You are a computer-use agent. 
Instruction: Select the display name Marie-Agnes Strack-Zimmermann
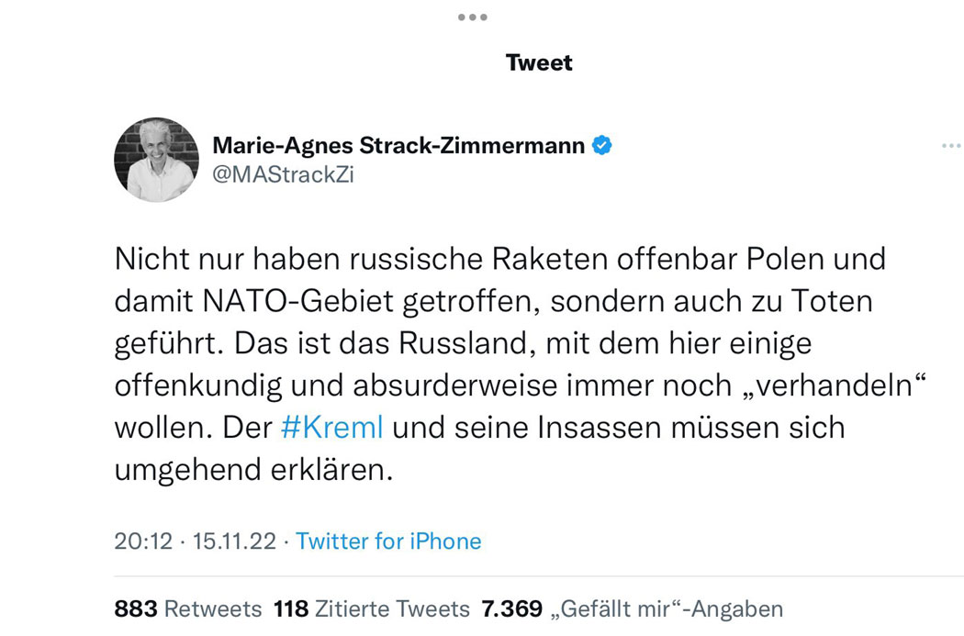[x=398, y=146]
